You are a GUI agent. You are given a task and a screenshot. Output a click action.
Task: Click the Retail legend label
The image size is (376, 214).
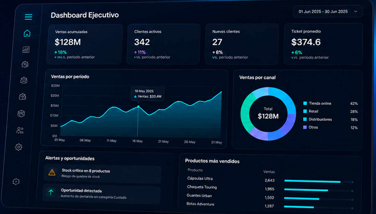click(x=314, y=111)
